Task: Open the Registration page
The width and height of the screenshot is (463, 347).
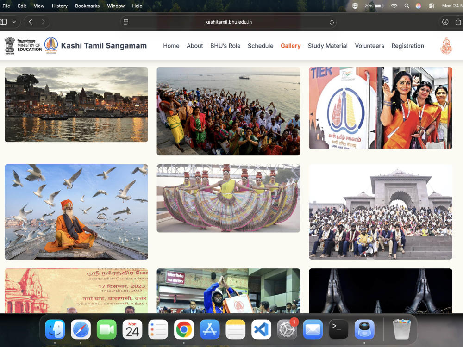Action: click(x=408, y=46)
